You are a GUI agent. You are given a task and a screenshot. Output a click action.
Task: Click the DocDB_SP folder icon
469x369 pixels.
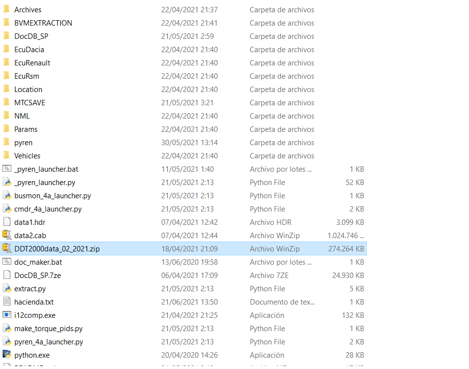[6, 36]
